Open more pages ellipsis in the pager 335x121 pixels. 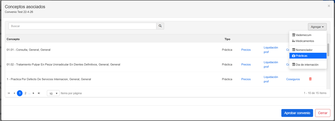pos(29,93)
